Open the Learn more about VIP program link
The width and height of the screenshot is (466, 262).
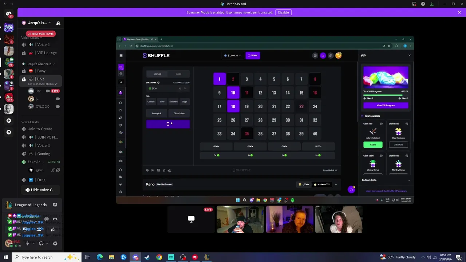(x=386, y=191)
